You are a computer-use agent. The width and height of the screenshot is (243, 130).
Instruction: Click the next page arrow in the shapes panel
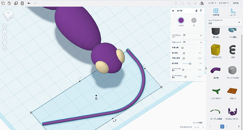(x=239, y=126)
